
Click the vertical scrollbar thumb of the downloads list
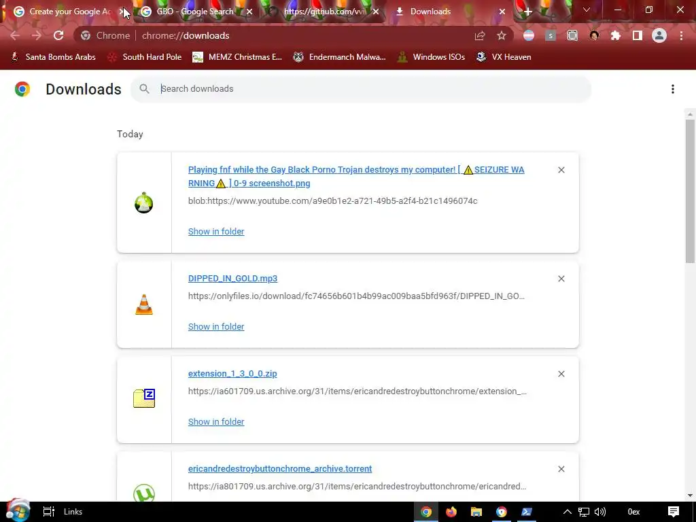pos(690,191)
